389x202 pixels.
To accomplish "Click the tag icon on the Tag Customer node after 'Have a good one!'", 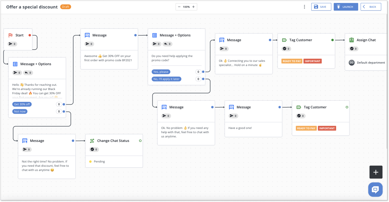I will pyautogui.click(x=299, y=107).
